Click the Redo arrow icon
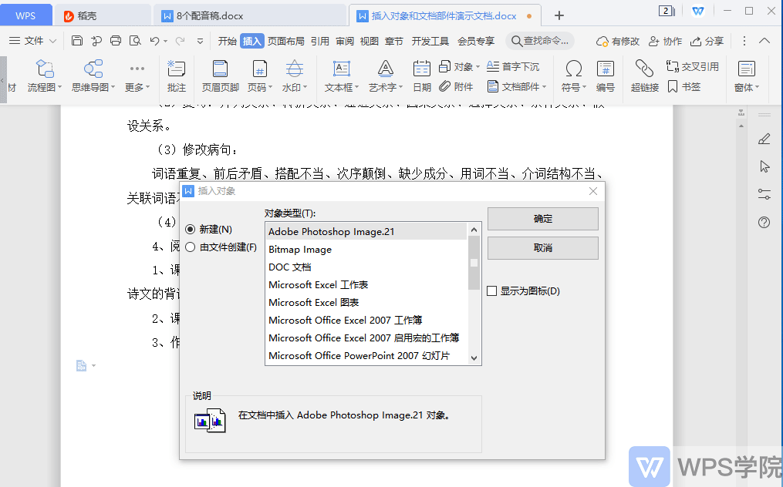This screenshot has width=783, height=487. click(x=181, y=41)
